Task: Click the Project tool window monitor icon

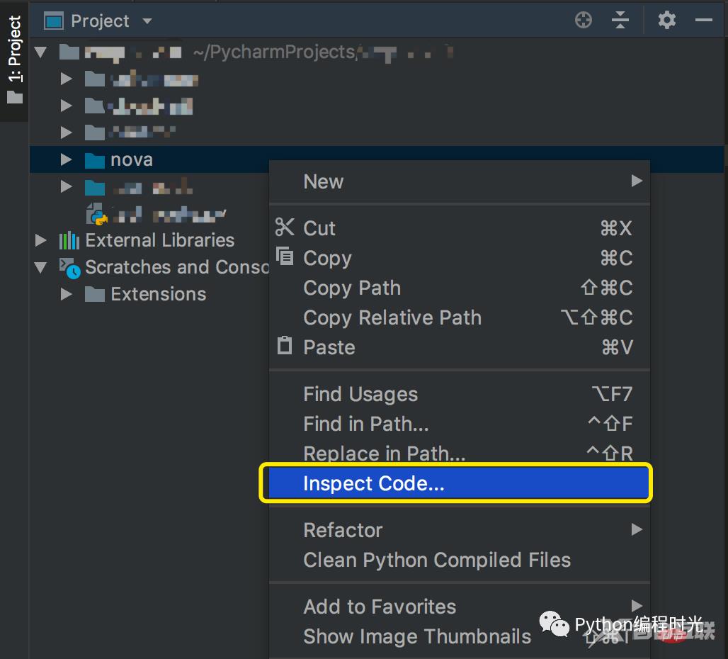Action: pos(52,20)
